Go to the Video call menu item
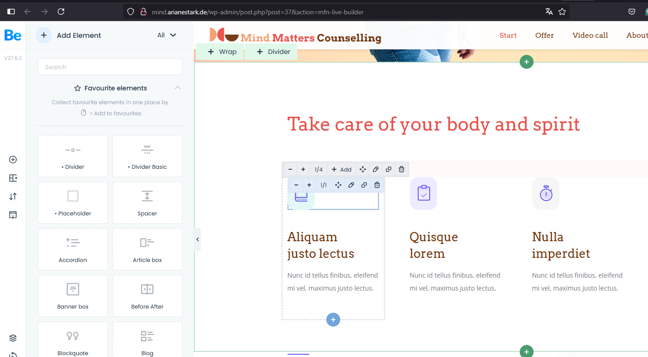 click(590, 36)
